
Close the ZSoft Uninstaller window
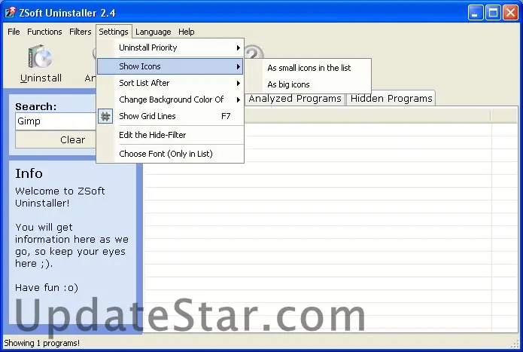pos(510,13)
